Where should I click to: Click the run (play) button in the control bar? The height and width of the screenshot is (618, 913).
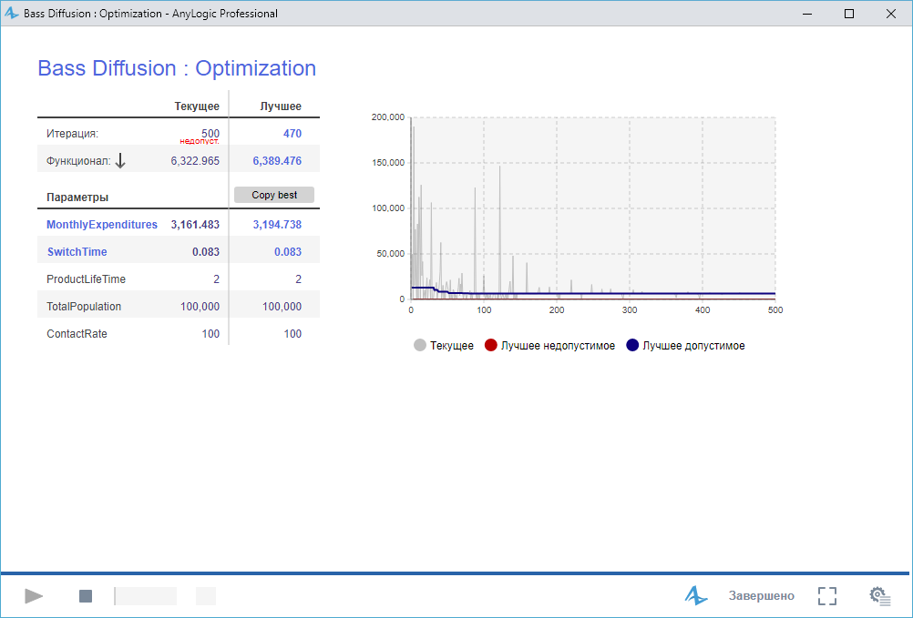click(34, 596)
